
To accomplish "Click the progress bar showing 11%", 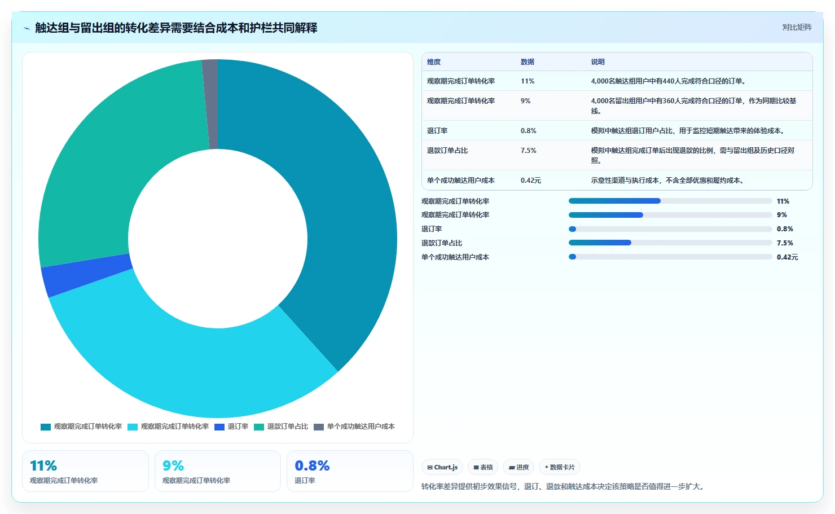I will 670,201.
